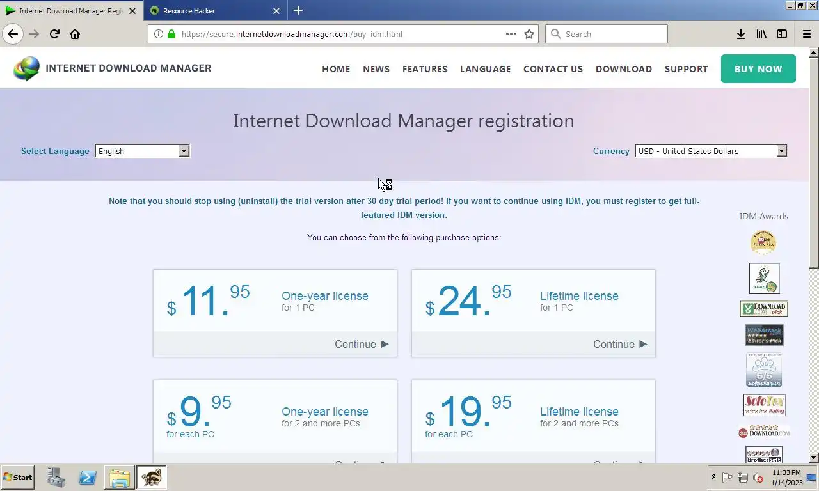Continue with $24.95 lifetime license
The height and width of the screenshot is (491, 819).
coord(620,344)
